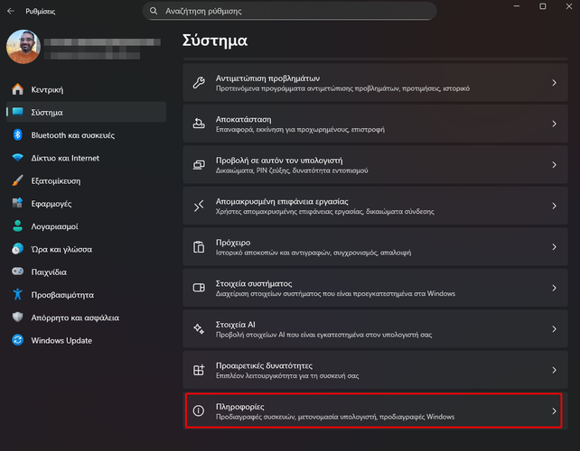Click the Projecting to this PC icon
Screen dimensions: 580x451
(x=200, y=164)
